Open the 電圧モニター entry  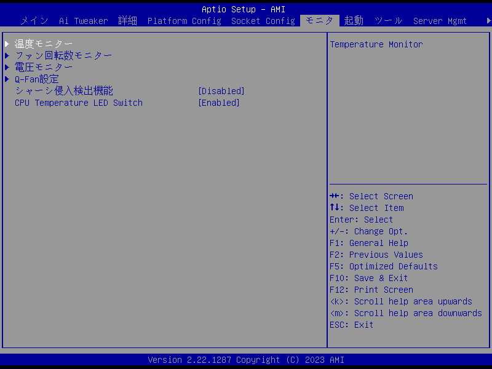coord(44,67)
